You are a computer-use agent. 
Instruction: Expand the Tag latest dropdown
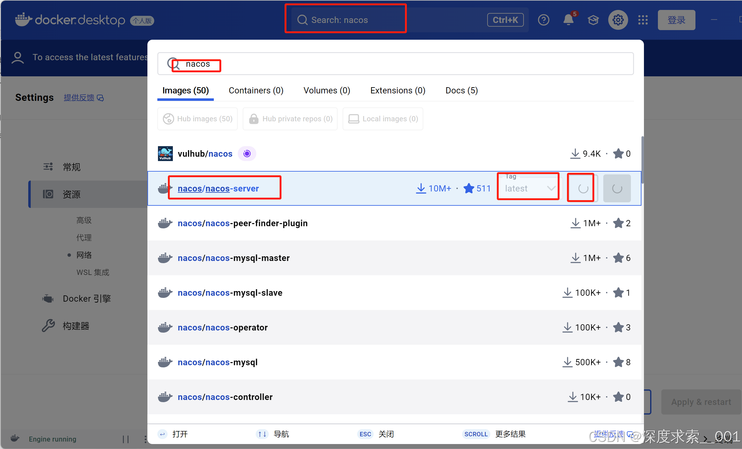(x=529, y=188)
